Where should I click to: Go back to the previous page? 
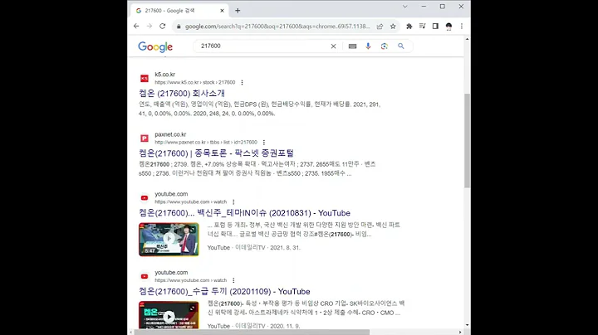click(136, 27)
